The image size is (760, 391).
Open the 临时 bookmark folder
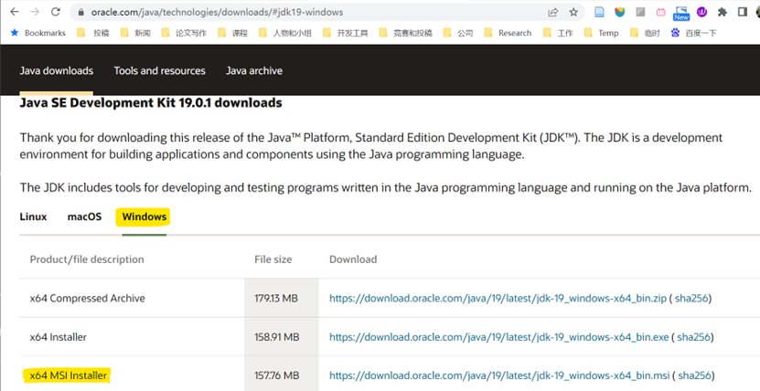coord(645,33)
